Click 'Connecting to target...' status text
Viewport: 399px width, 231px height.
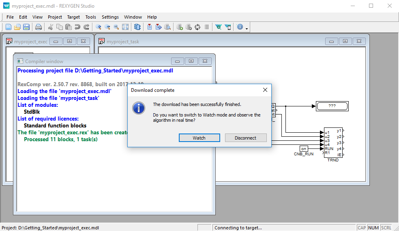[238, 228]
